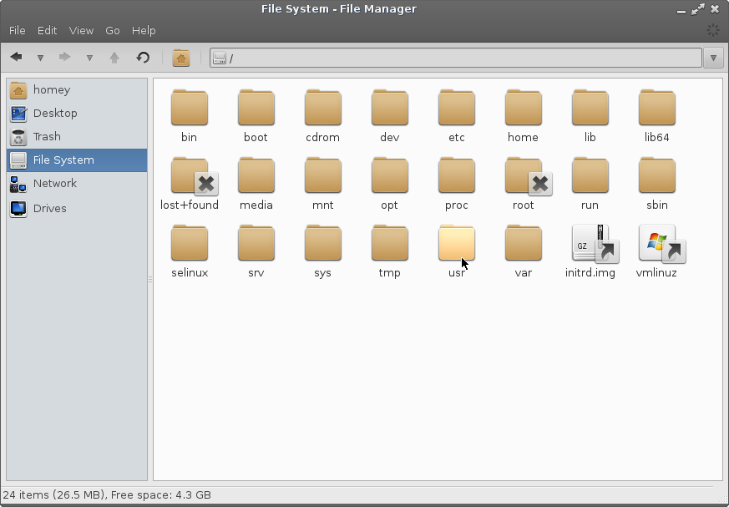Click the forward arrow button
Viewport: 729px width, 507px height.
[64, 57]
